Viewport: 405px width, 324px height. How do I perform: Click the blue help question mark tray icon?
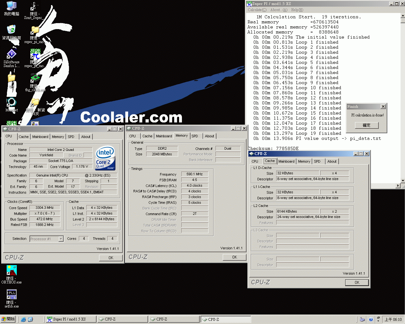[371, 319]
